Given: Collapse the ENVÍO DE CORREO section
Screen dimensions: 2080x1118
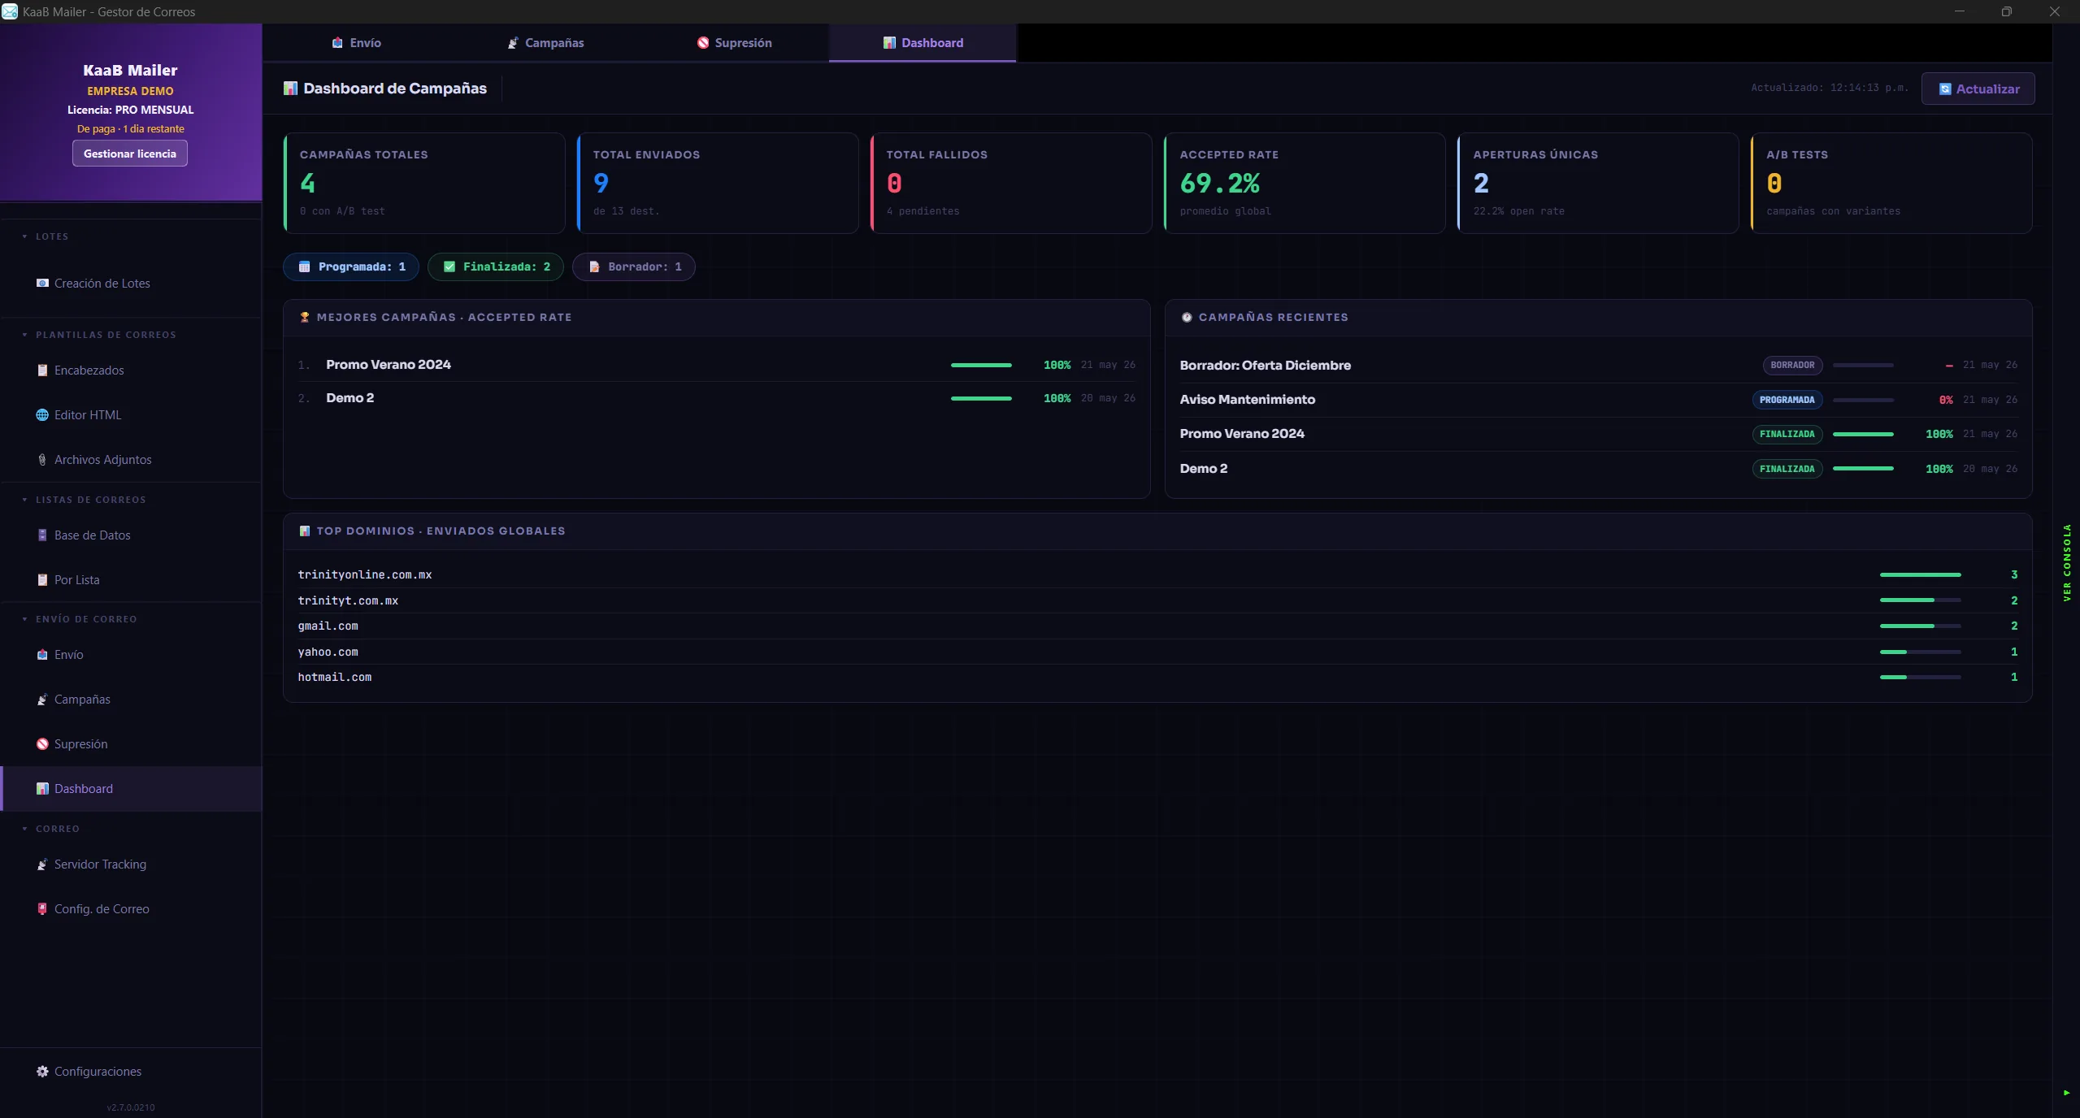Looking at the screenshot, I should click(x=80, y=619).
